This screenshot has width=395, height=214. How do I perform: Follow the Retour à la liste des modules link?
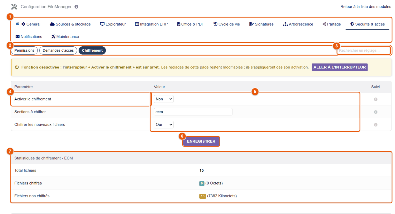(x=366, y=7)
